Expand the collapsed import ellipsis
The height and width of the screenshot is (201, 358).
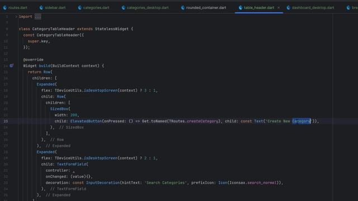tap(38, 17)
